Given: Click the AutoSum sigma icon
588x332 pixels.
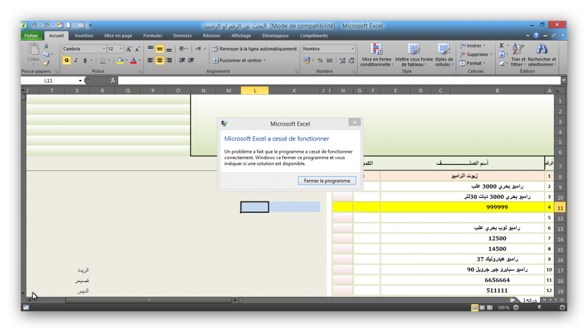Looking at the screenshot, I should [x=502, y=46].
